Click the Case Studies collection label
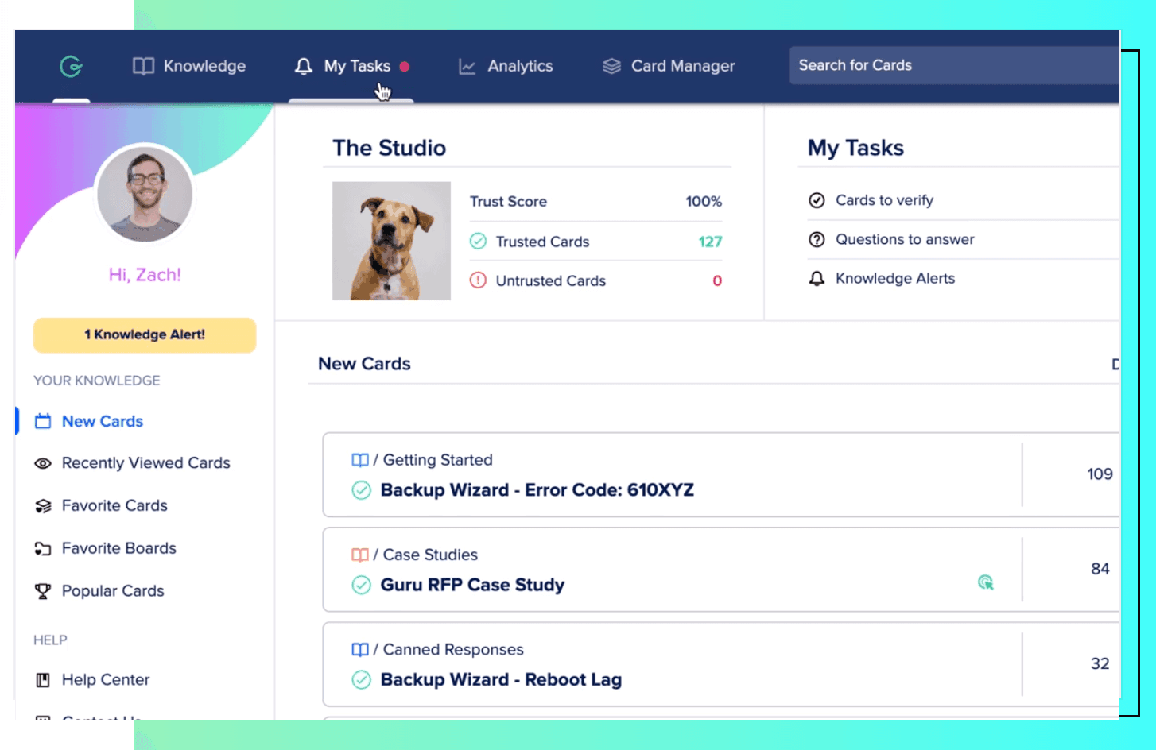The width and height of the screenshot is (1156, 750). coord(431,555)
